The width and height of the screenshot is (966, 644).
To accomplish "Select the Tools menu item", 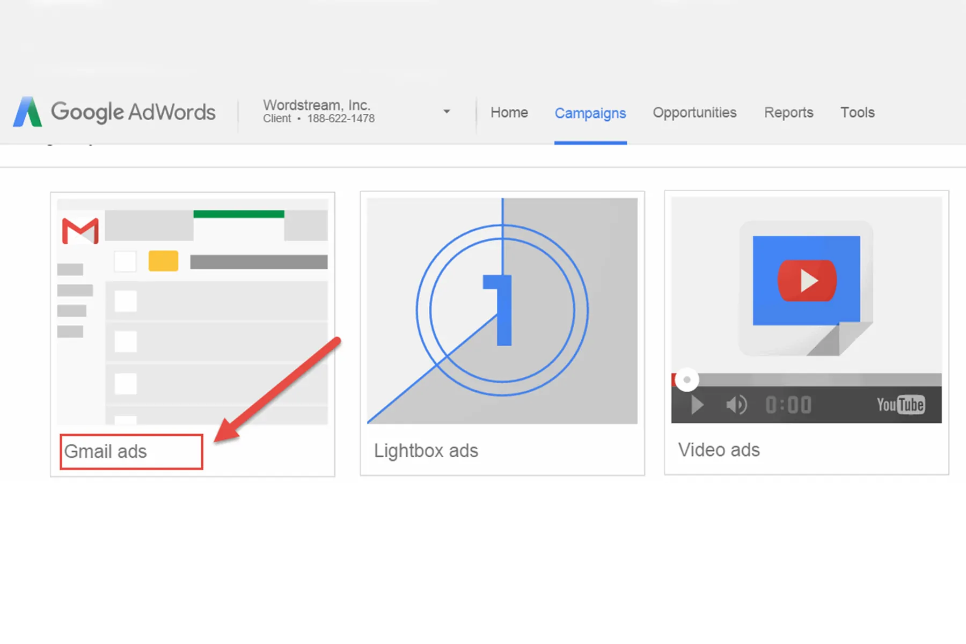I will (857, 113).
